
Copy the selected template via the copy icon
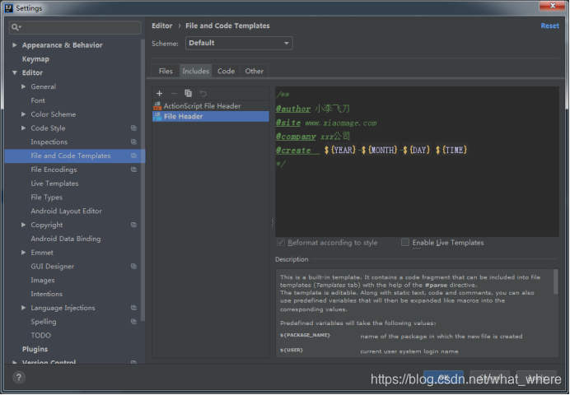188,93
